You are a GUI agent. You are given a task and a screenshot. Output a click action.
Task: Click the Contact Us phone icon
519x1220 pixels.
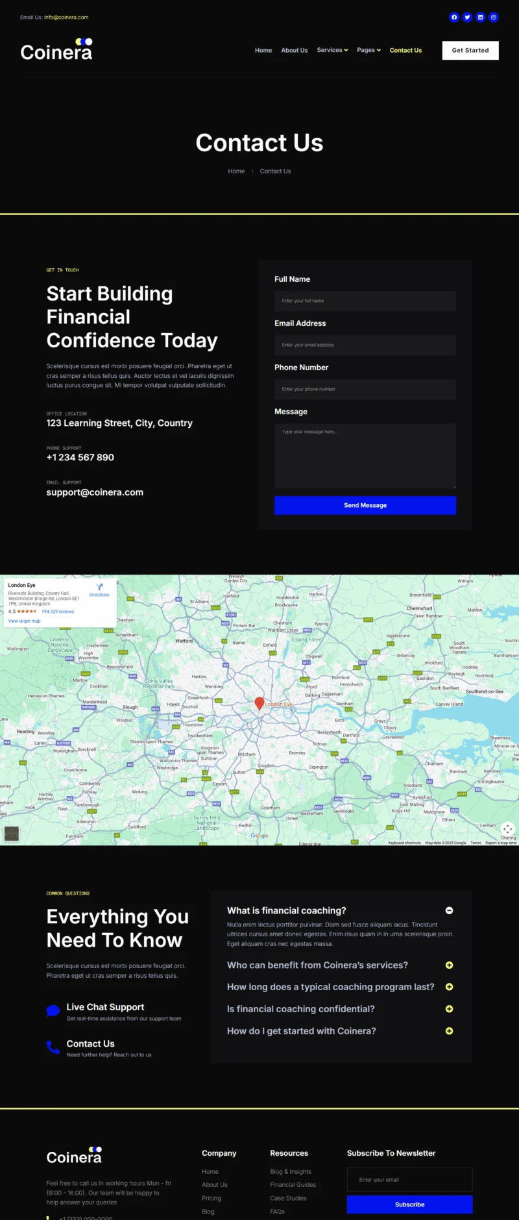53,1047
